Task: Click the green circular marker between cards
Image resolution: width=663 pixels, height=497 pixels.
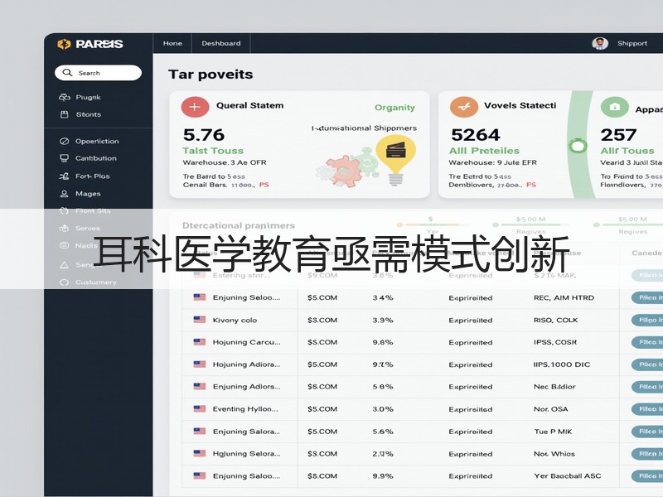Action: click(578, 147)
